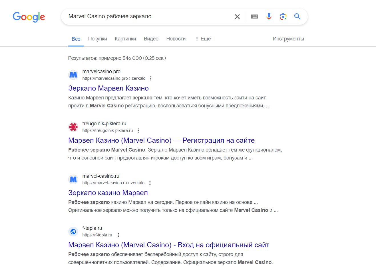Click the marvel-casino.ru site favicon

coord(73,179)
